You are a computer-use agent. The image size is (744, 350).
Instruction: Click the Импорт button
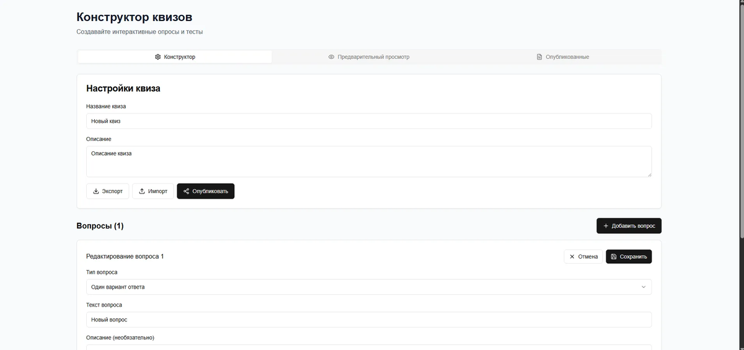click(153, 191)
